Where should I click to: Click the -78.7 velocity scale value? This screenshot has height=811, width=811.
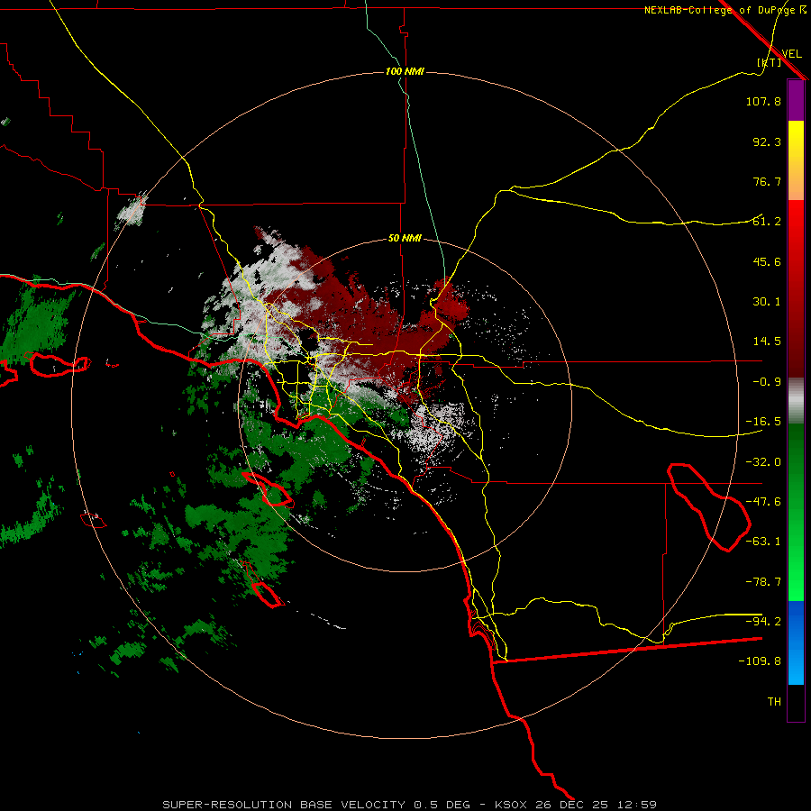[763, 582]
